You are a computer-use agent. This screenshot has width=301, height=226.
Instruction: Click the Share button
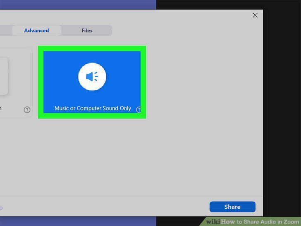pos(232,207)
